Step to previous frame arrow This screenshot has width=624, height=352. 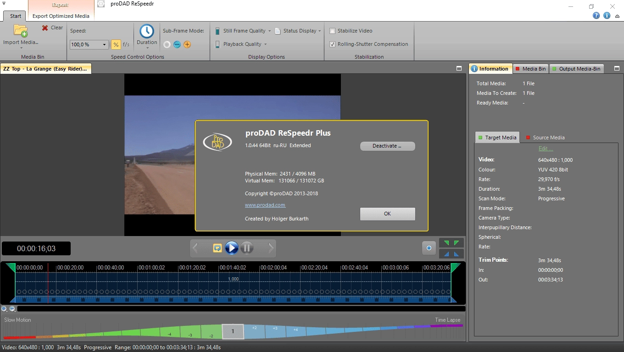195,248
